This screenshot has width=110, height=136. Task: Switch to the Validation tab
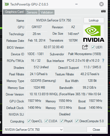point(47,12)
